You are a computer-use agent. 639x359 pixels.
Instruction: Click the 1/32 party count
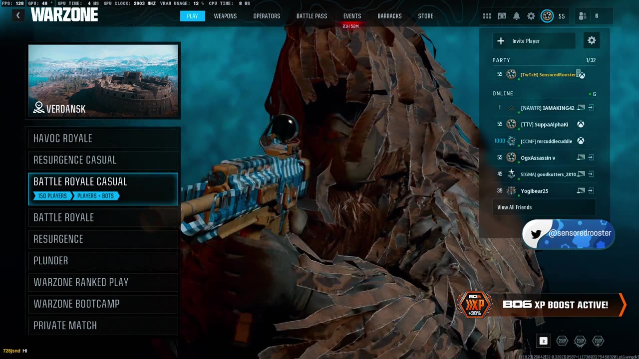[x=591, y=60]
